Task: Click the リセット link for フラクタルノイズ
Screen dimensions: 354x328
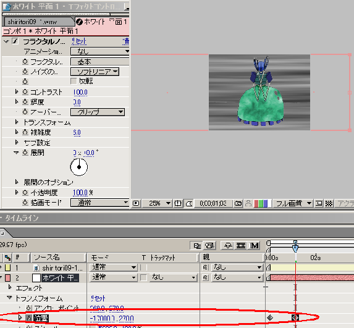Action: (79, 41)
